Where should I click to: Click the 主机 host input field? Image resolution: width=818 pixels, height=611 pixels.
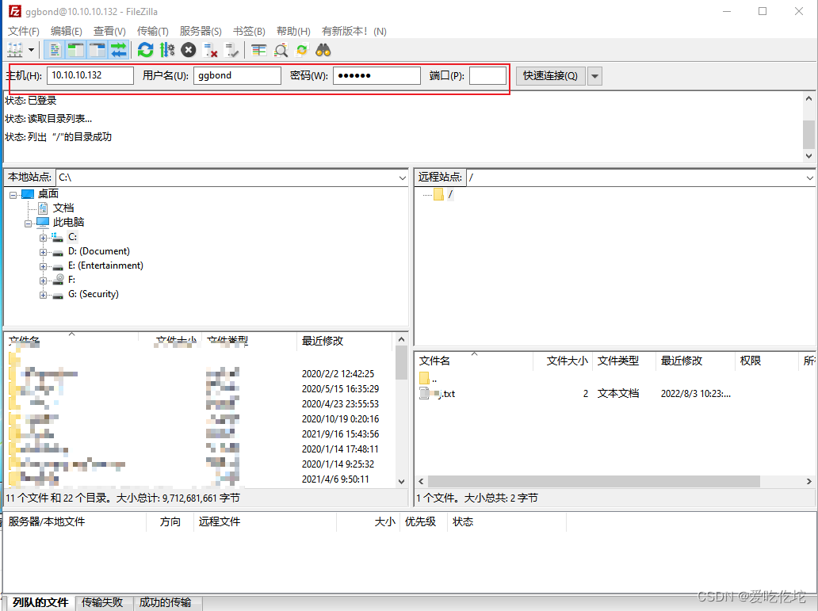(90, 75)
